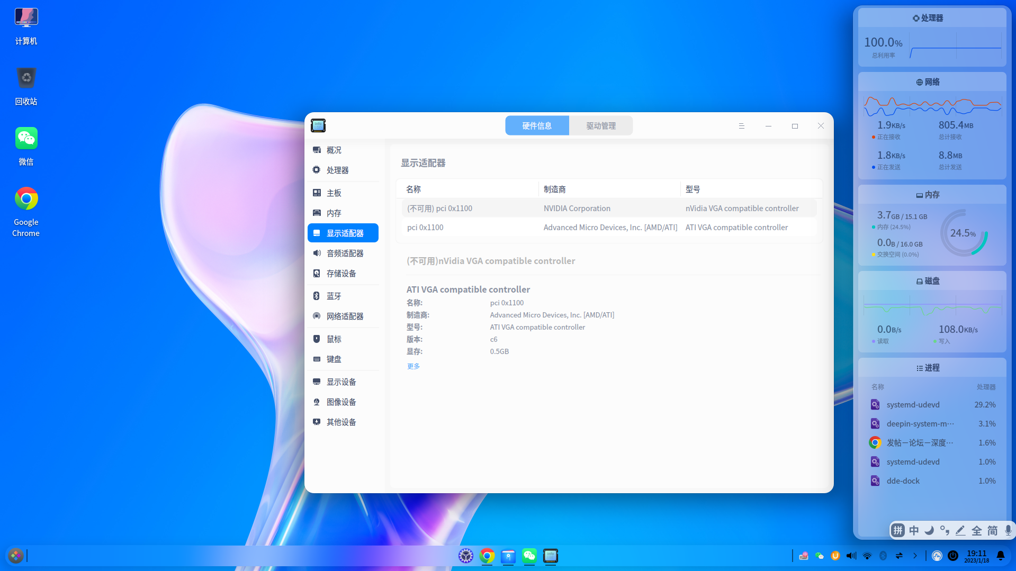Open the 处理器 section in the monitor panel
The image size is (1016, 571).
[x=932, y=18]
